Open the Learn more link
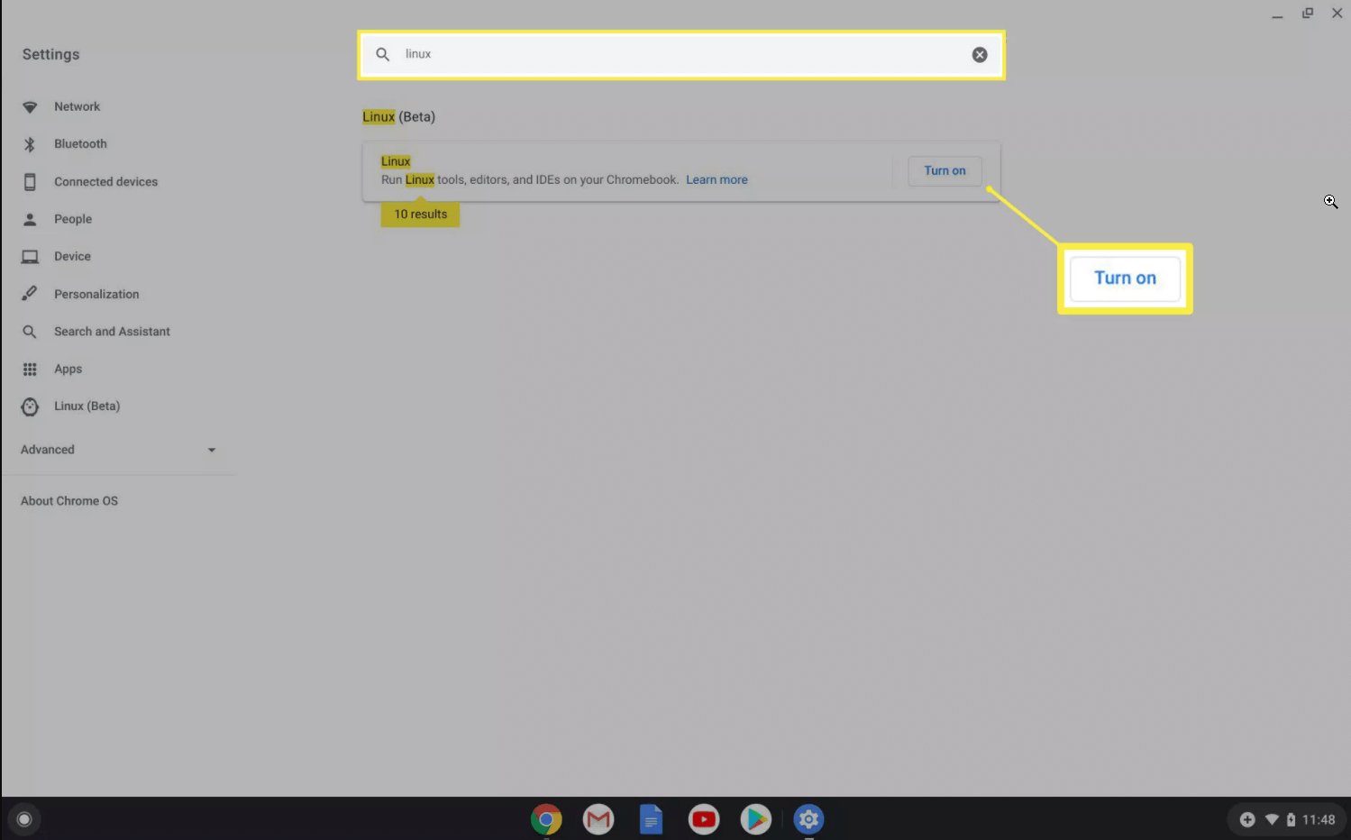Viewport: 1351px width, 840px height. [x=717, y=179]
